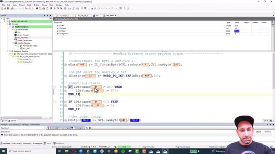
Task: Collapse the DataLayer_Realtime node
Action: [7, 51]
